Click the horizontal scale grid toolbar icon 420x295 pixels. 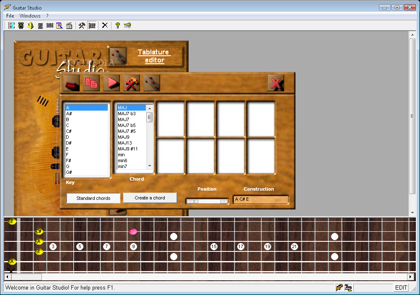pos(50,26)
